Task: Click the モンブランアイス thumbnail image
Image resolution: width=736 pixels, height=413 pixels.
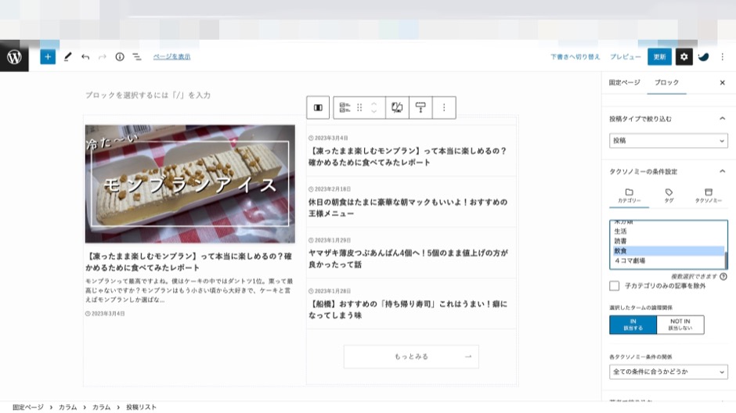Action: [x=190, y=184]
